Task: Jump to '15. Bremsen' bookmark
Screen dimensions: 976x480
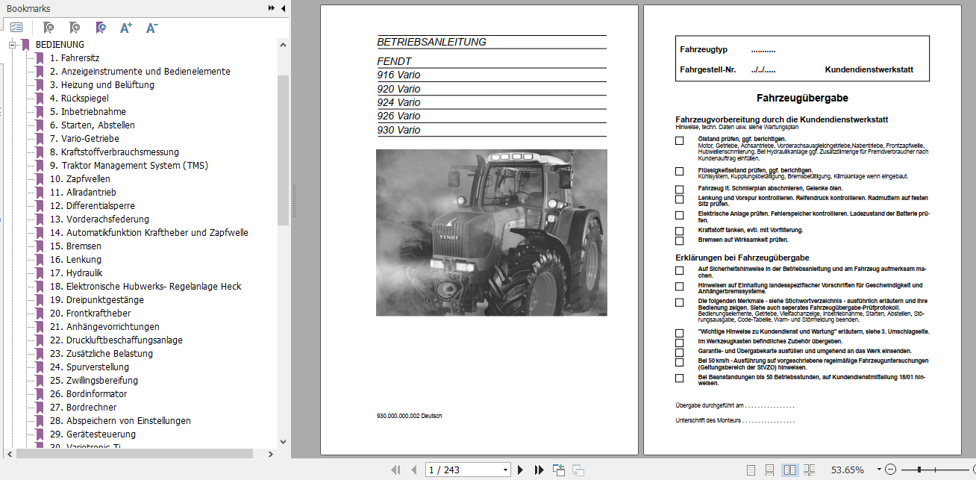Action: pyautogui.click(x=75, y=246)
